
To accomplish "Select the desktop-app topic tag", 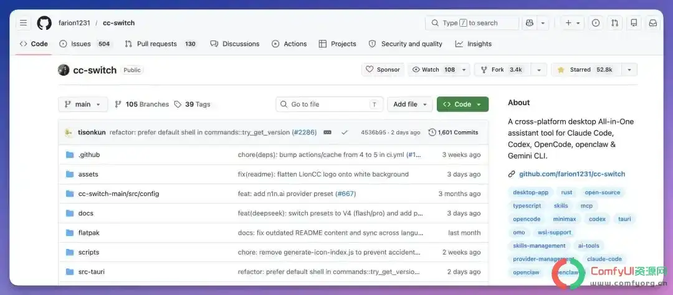I will [531, 192].
